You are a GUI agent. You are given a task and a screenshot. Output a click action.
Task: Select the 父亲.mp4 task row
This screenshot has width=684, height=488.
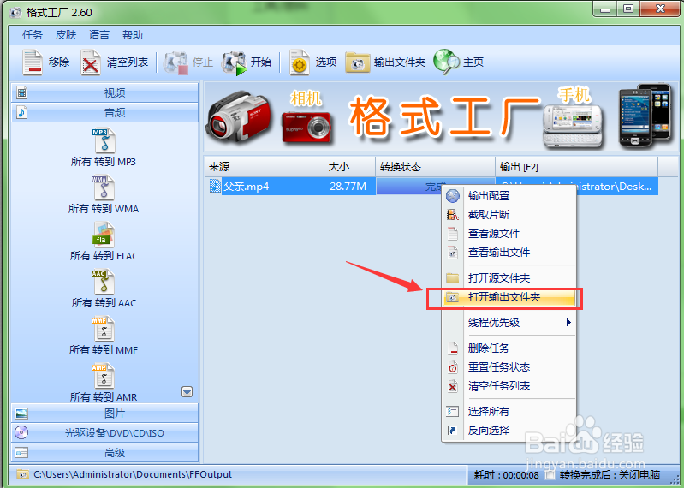click(x=431, y=187)
